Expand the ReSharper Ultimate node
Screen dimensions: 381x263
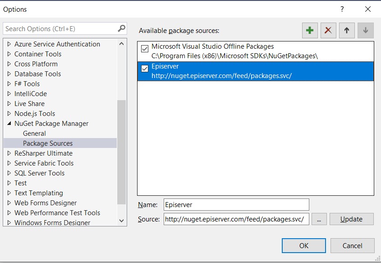[9, 153]
